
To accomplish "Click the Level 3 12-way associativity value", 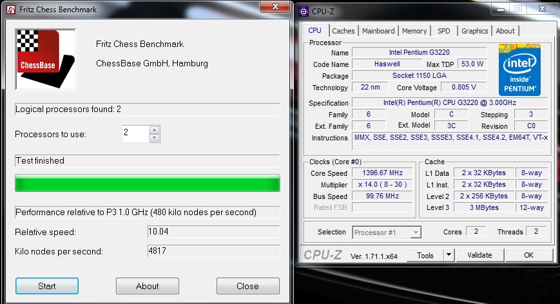I will tap(532, 207).
